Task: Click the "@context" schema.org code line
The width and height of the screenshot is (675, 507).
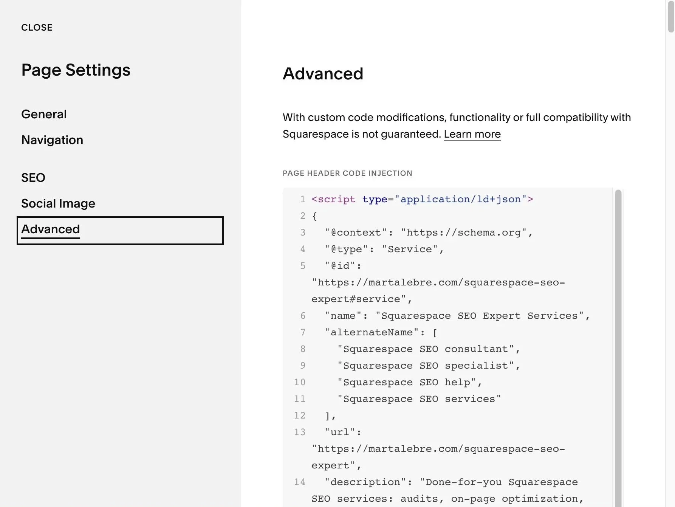Action: 428,233
